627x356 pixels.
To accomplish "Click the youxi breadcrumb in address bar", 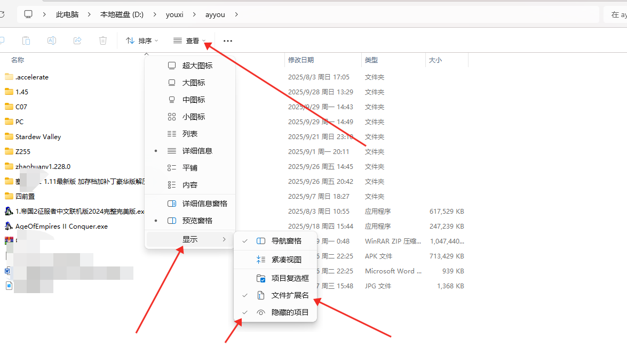I will click(x=174, y=14).
